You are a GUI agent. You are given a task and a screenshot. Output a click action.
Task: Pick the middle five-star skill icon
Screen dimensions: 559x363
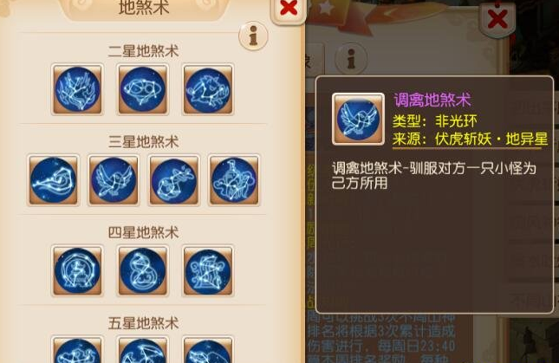point(143,350)
